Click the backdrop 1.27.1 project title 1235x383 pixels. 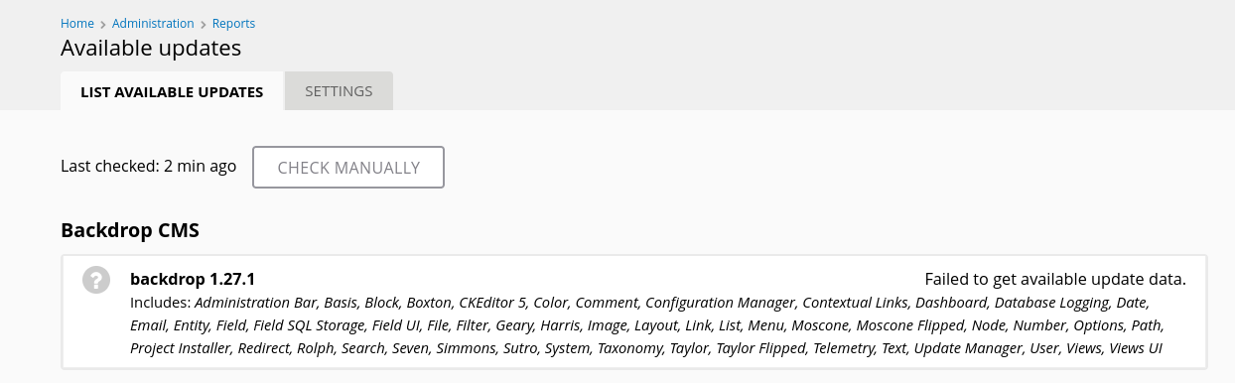click(x=193, y=279)
